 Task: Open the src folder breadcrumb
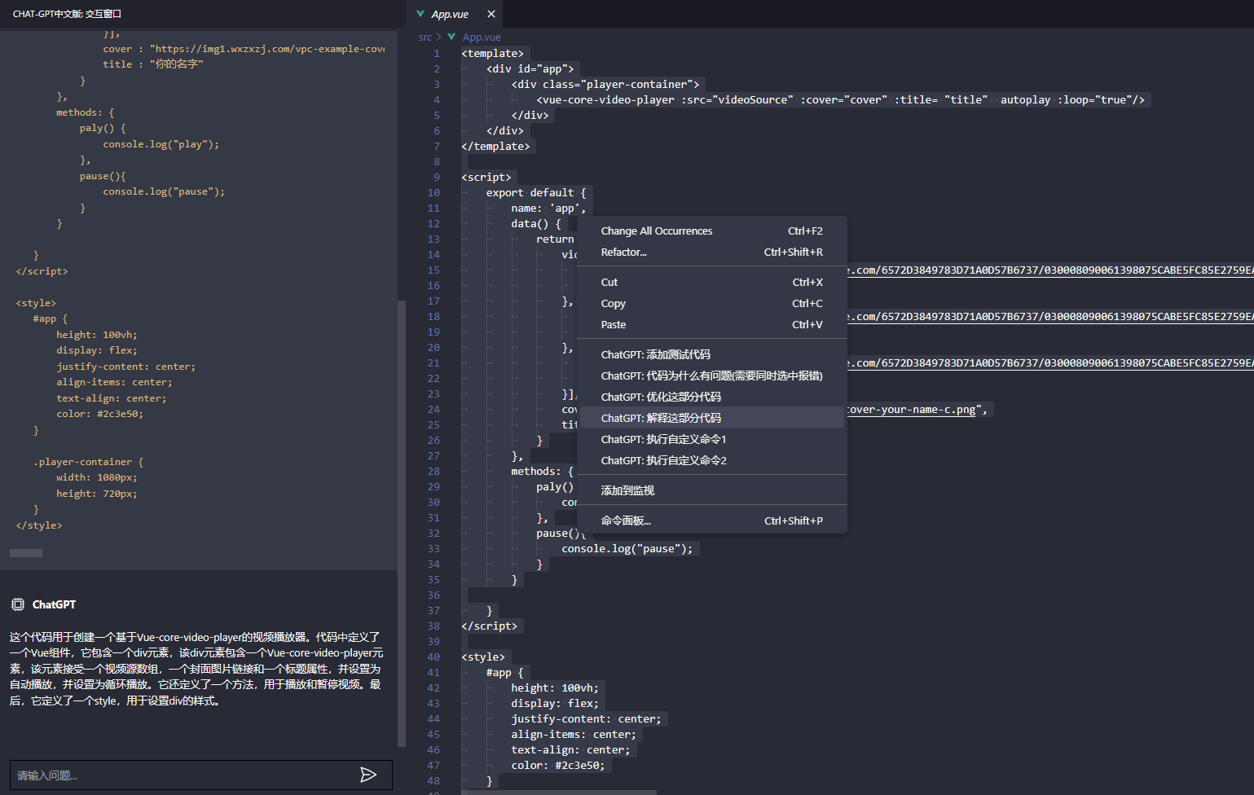425,37
